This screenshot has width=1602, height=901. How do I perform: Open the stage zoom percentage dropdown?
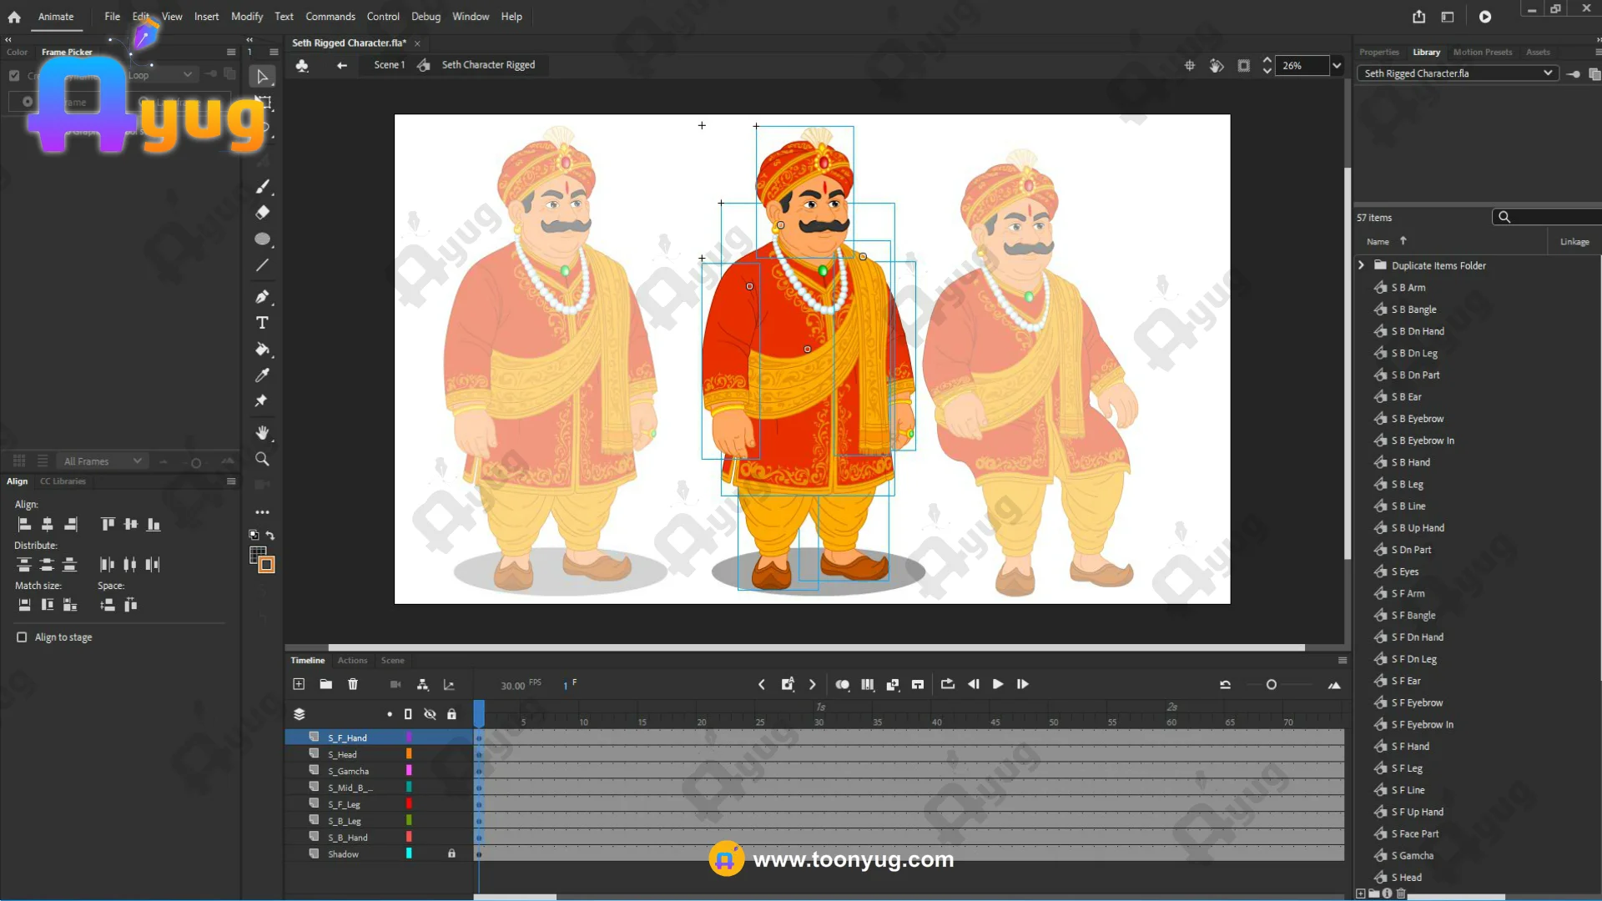pyautogui.click(x=1337, y=65)
